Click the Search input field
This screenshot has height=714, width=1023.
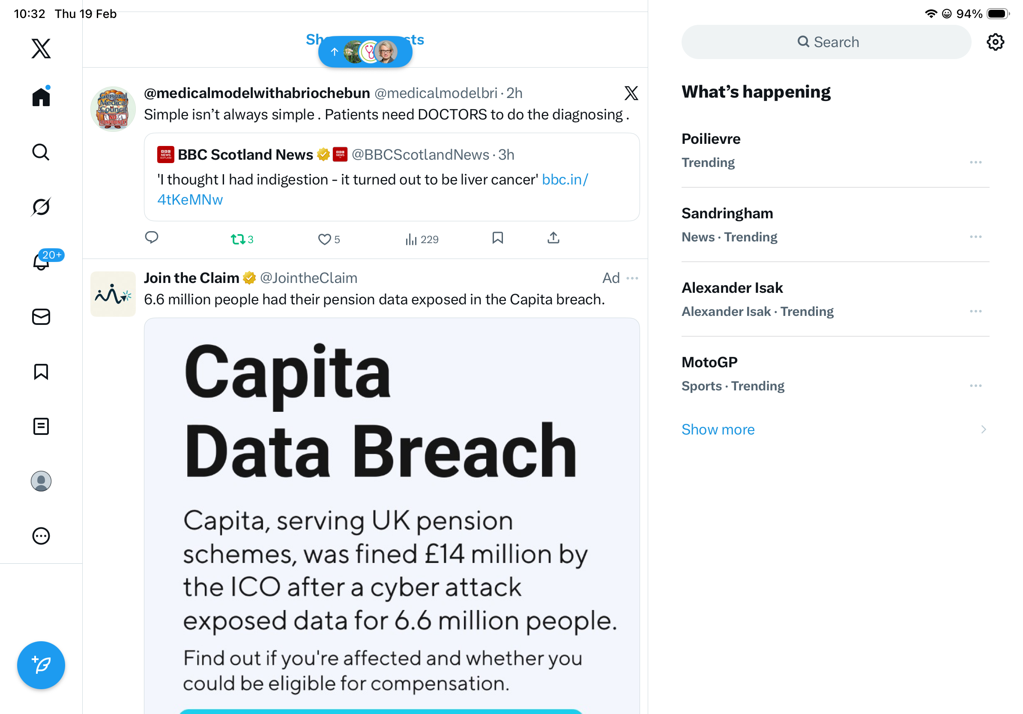(826, 42)
